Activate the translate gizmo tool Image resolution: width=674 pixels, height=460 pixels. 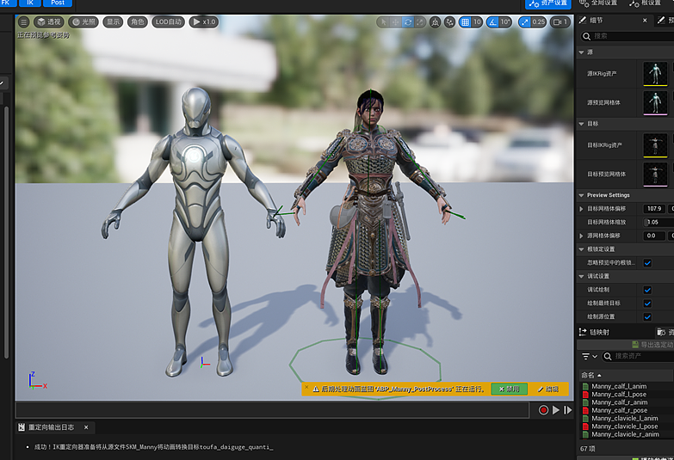pyautogui.click(x=395, y=21)
